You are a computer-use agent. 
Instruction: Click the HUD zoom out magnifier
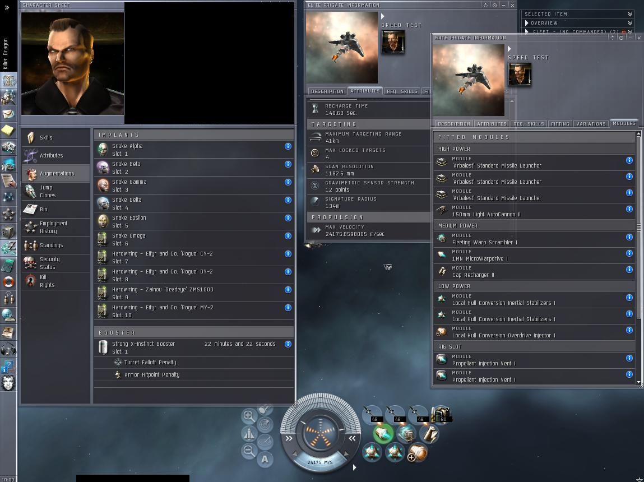248,451
